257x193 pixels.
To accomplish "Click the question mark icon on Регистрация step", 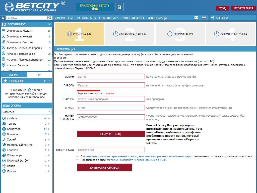I will [x=70, y=34].
